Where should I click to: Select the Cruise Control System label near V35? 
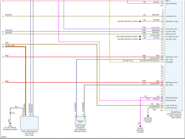tap(128, 21)
